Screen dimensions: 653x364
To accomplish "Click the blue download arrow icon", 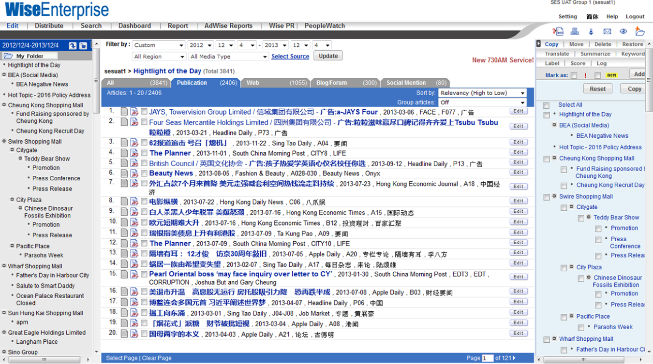I will click(591, 31).
